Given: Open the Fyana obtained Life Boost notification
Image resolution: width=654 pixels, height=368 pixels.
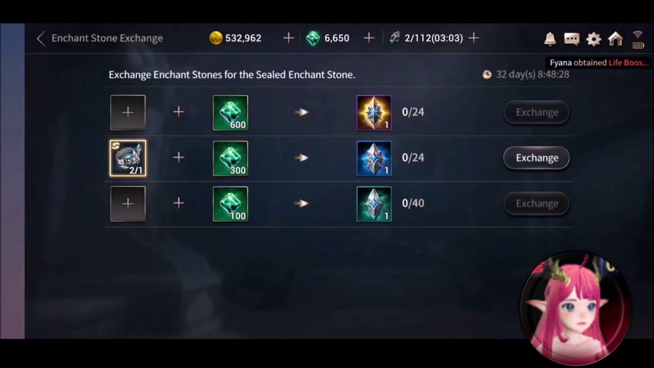Looking at the screenshot, I should pyautogui.click(x=599, y=63).
